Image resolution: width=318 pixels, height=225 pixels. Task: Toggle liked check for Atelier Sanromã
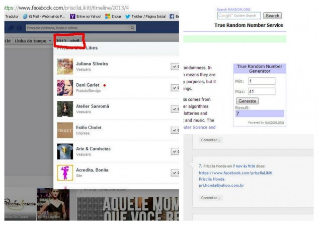[175, 109]
